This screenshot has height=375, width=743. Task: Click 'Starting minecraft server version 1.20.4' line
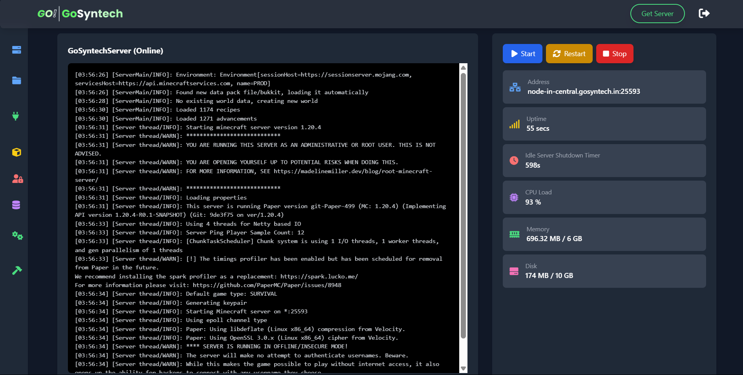coord(198,127)
